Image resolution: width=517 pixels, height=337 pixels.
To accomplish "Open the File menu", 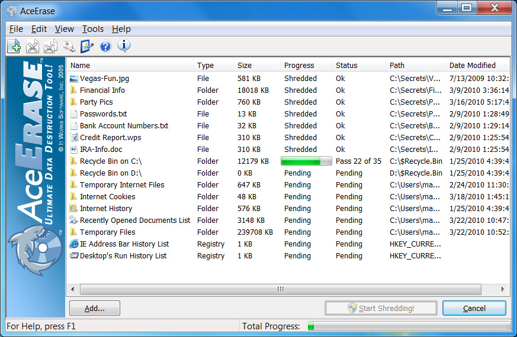I will [16, 29].
